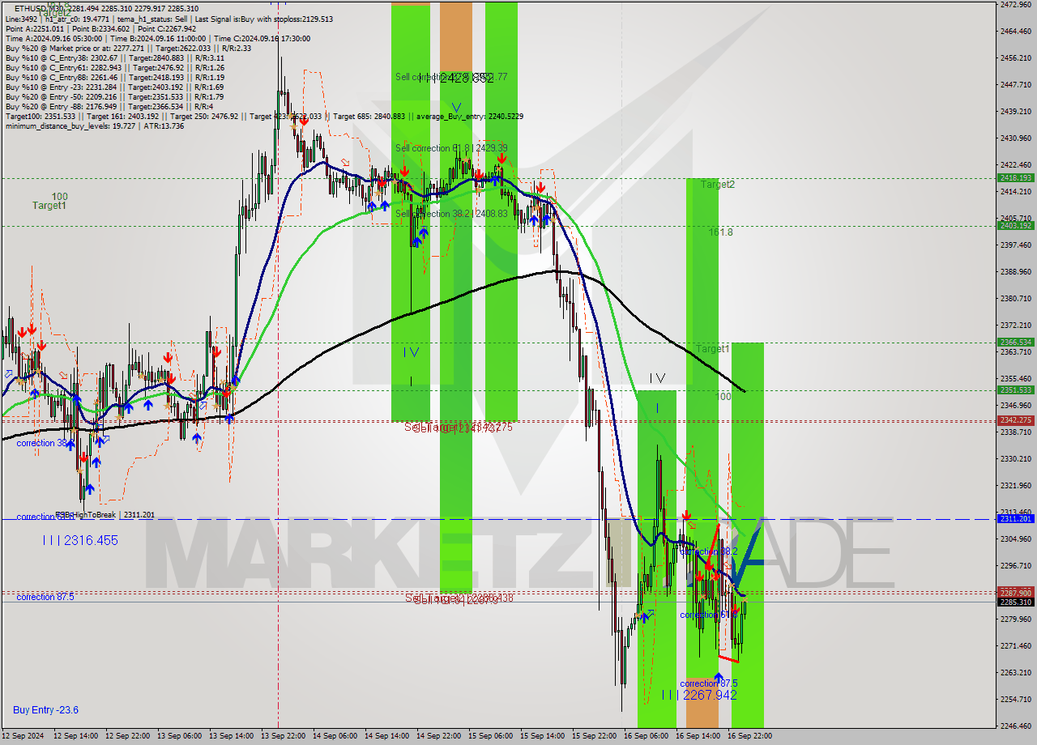Click the green 2403.192 price tag
Screen dimensions: 1037x745
click(x=1015, y=225)
